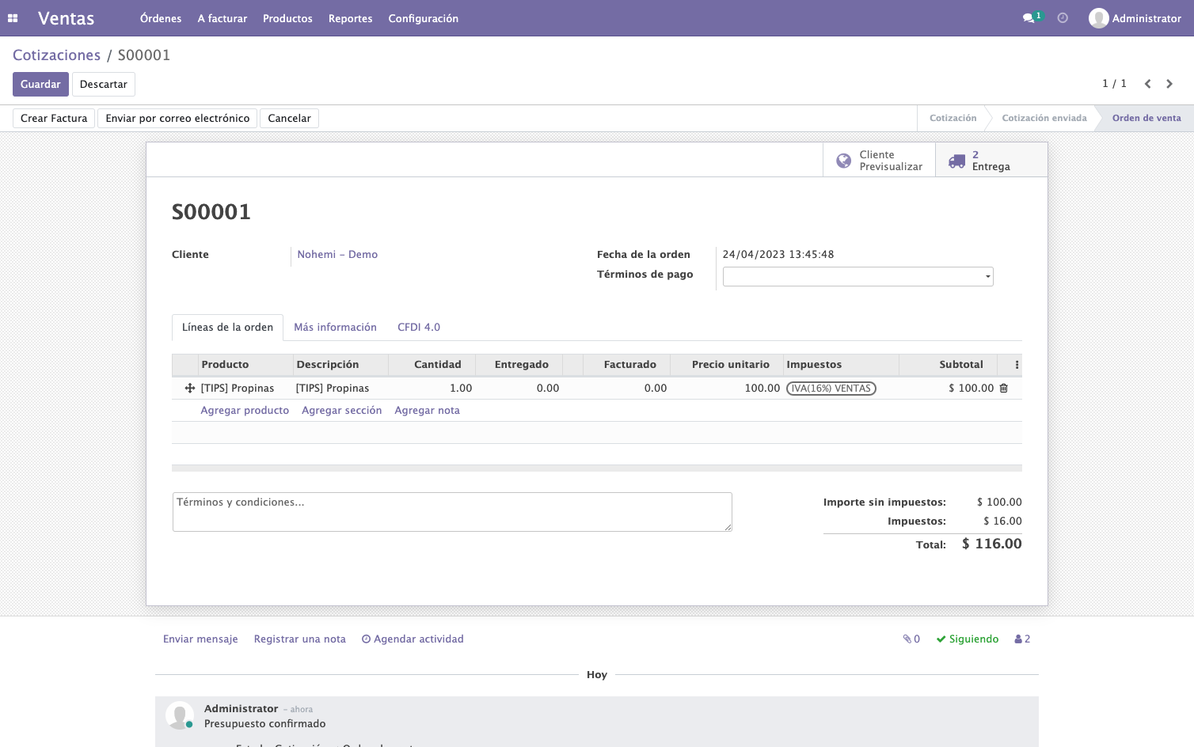
Task: Click Agendar actividad clock link
Action: [x=413, y=639]
